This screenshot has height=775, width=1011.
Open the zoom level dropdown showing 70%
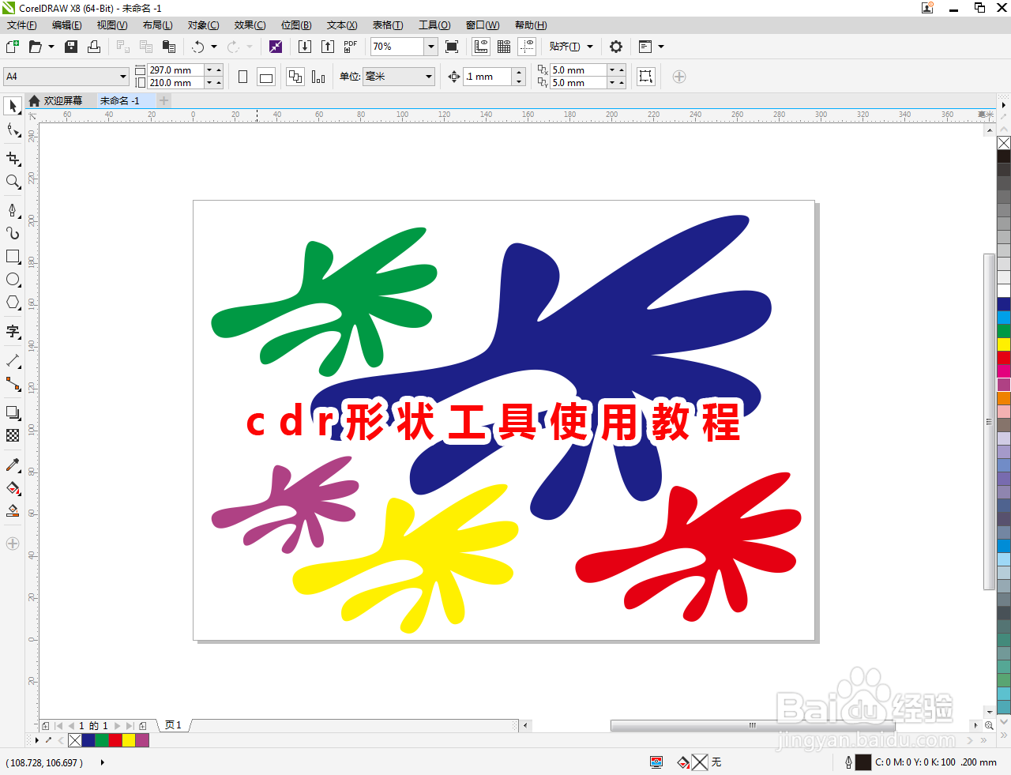[431, 47]
